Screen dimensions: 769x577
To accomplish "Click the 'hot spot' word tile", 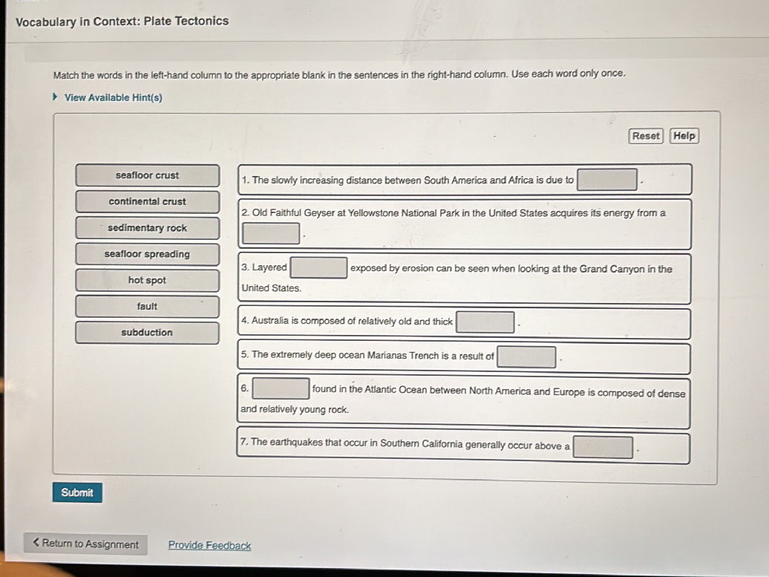I will 147,281.
